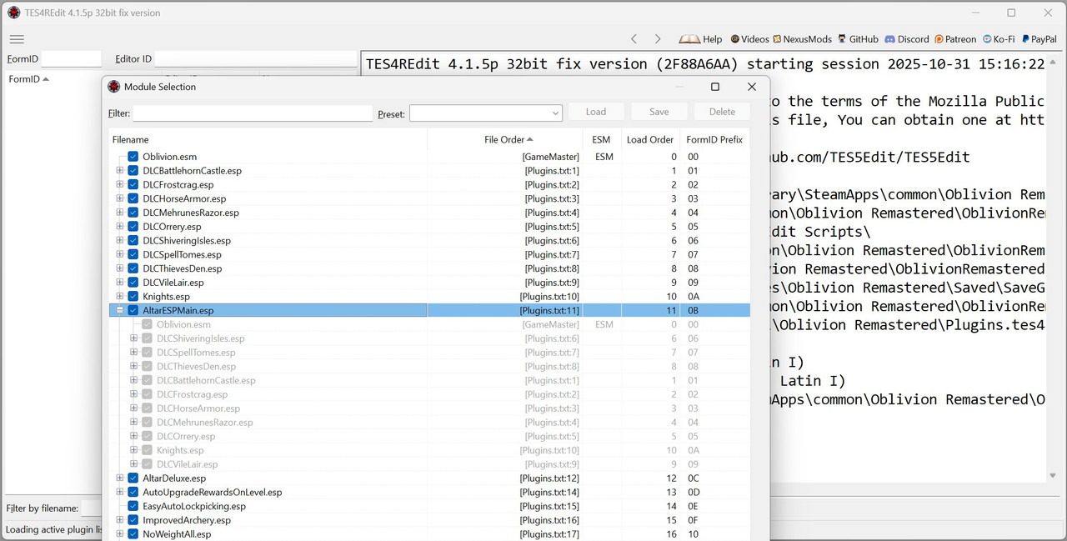Open the Ko-Fi link
This screenshot has width=1067, height=541.
point(999,39)
